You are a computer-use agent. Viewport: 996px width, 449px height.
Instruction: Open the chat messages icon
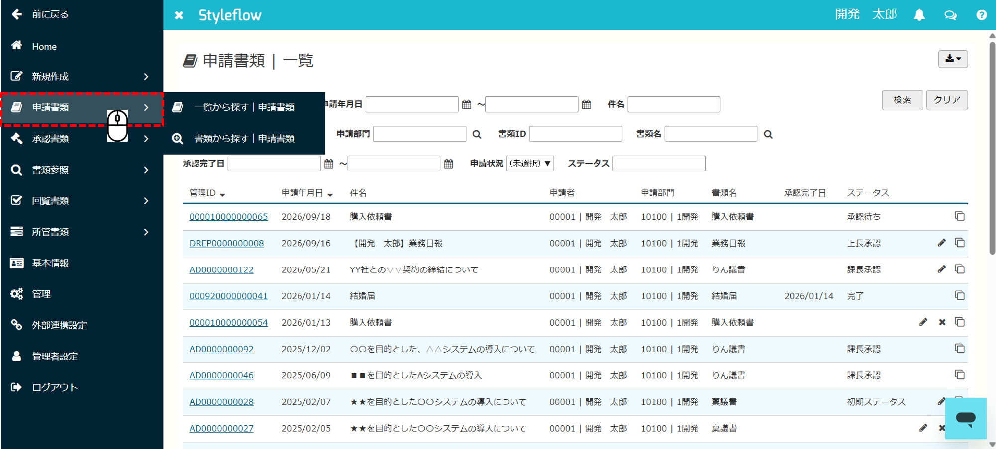[950, 15]
